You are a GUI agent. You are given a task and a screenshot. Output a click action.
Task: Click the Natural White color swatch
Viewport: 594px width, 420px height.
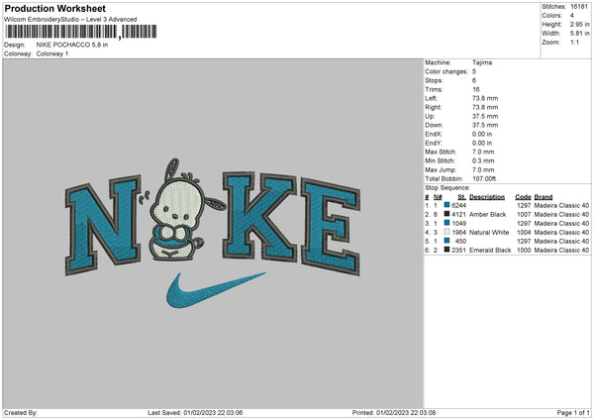(x=446, y=232)
